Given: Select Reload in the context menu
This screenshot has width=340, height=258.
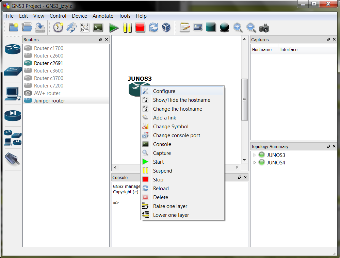Looking at the screenshot, I should (182, 189).
